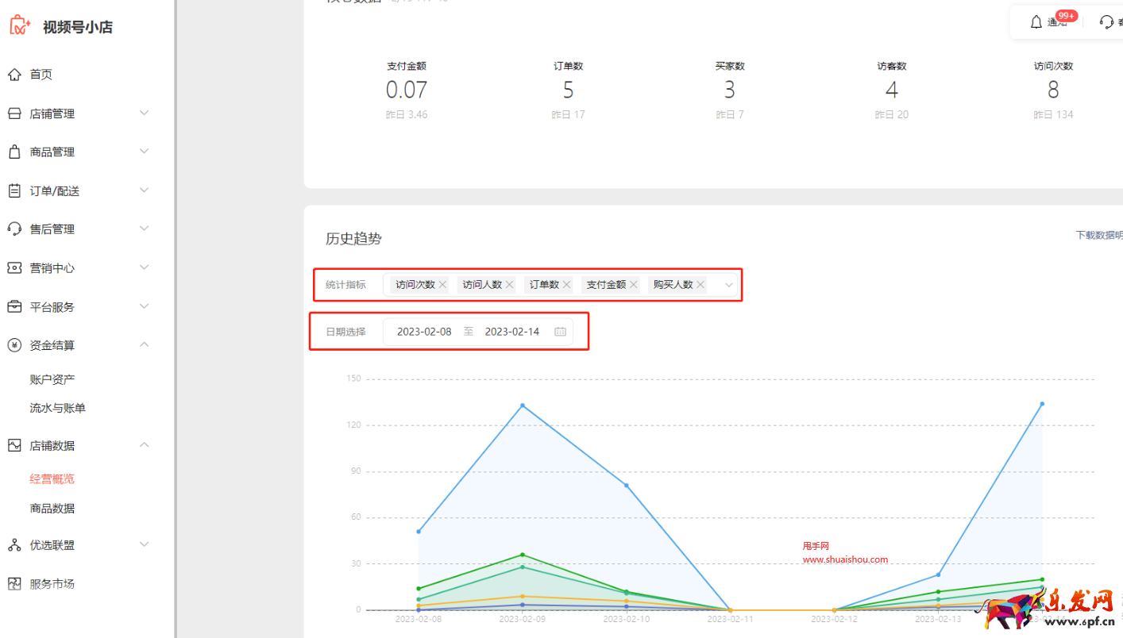Click the start date 2023-02-08 field
Image resolution: width=1123 pixels, height=638 pixels.
pos(424,332)
